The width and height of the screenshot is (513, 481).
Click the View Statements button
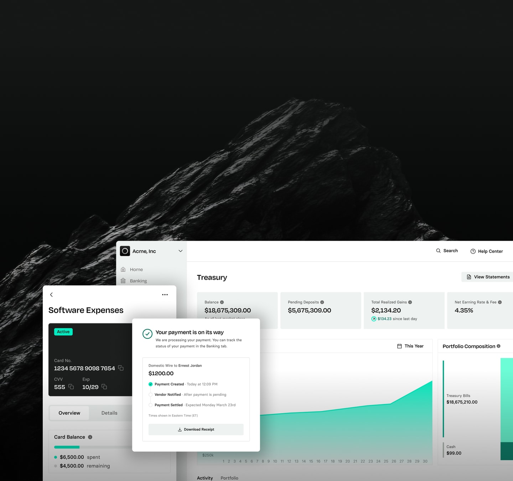tap(488, 277)
